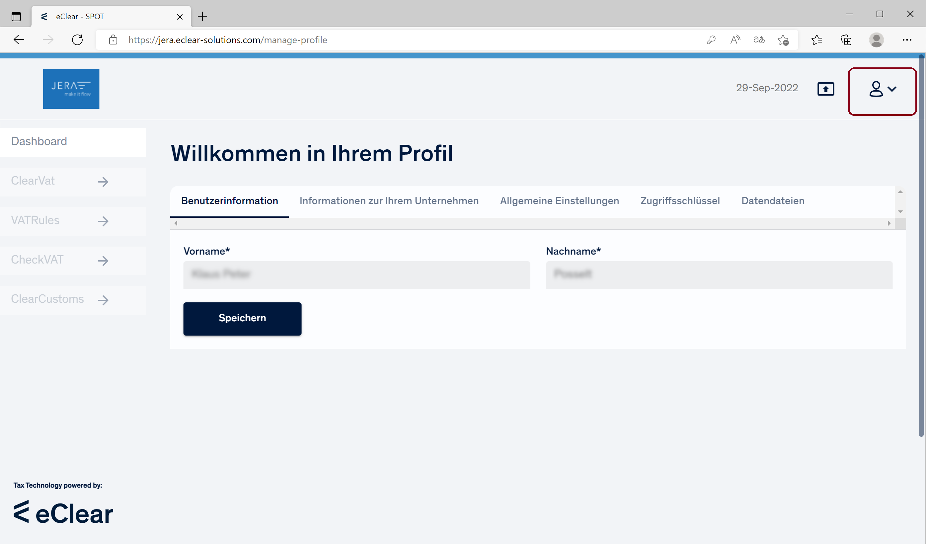Open the user profile dropdown menu
The height and width of the screenshot is (544, 926).
[x=882, y=89]
